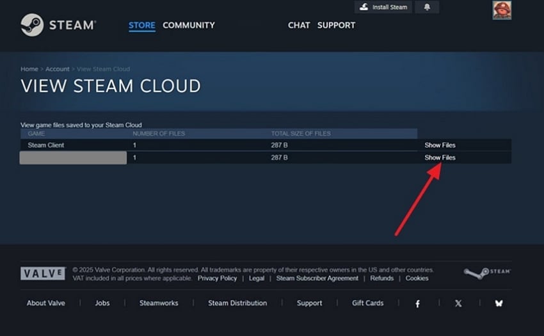Open the user avatar profile picture

[502, 10]
